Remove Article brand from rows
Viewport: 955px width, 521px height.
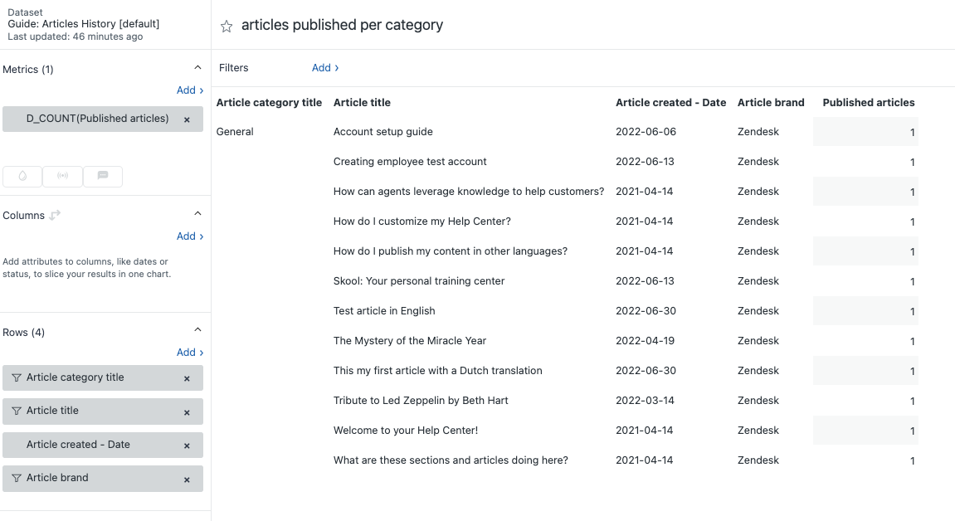(x=187, y=480)
